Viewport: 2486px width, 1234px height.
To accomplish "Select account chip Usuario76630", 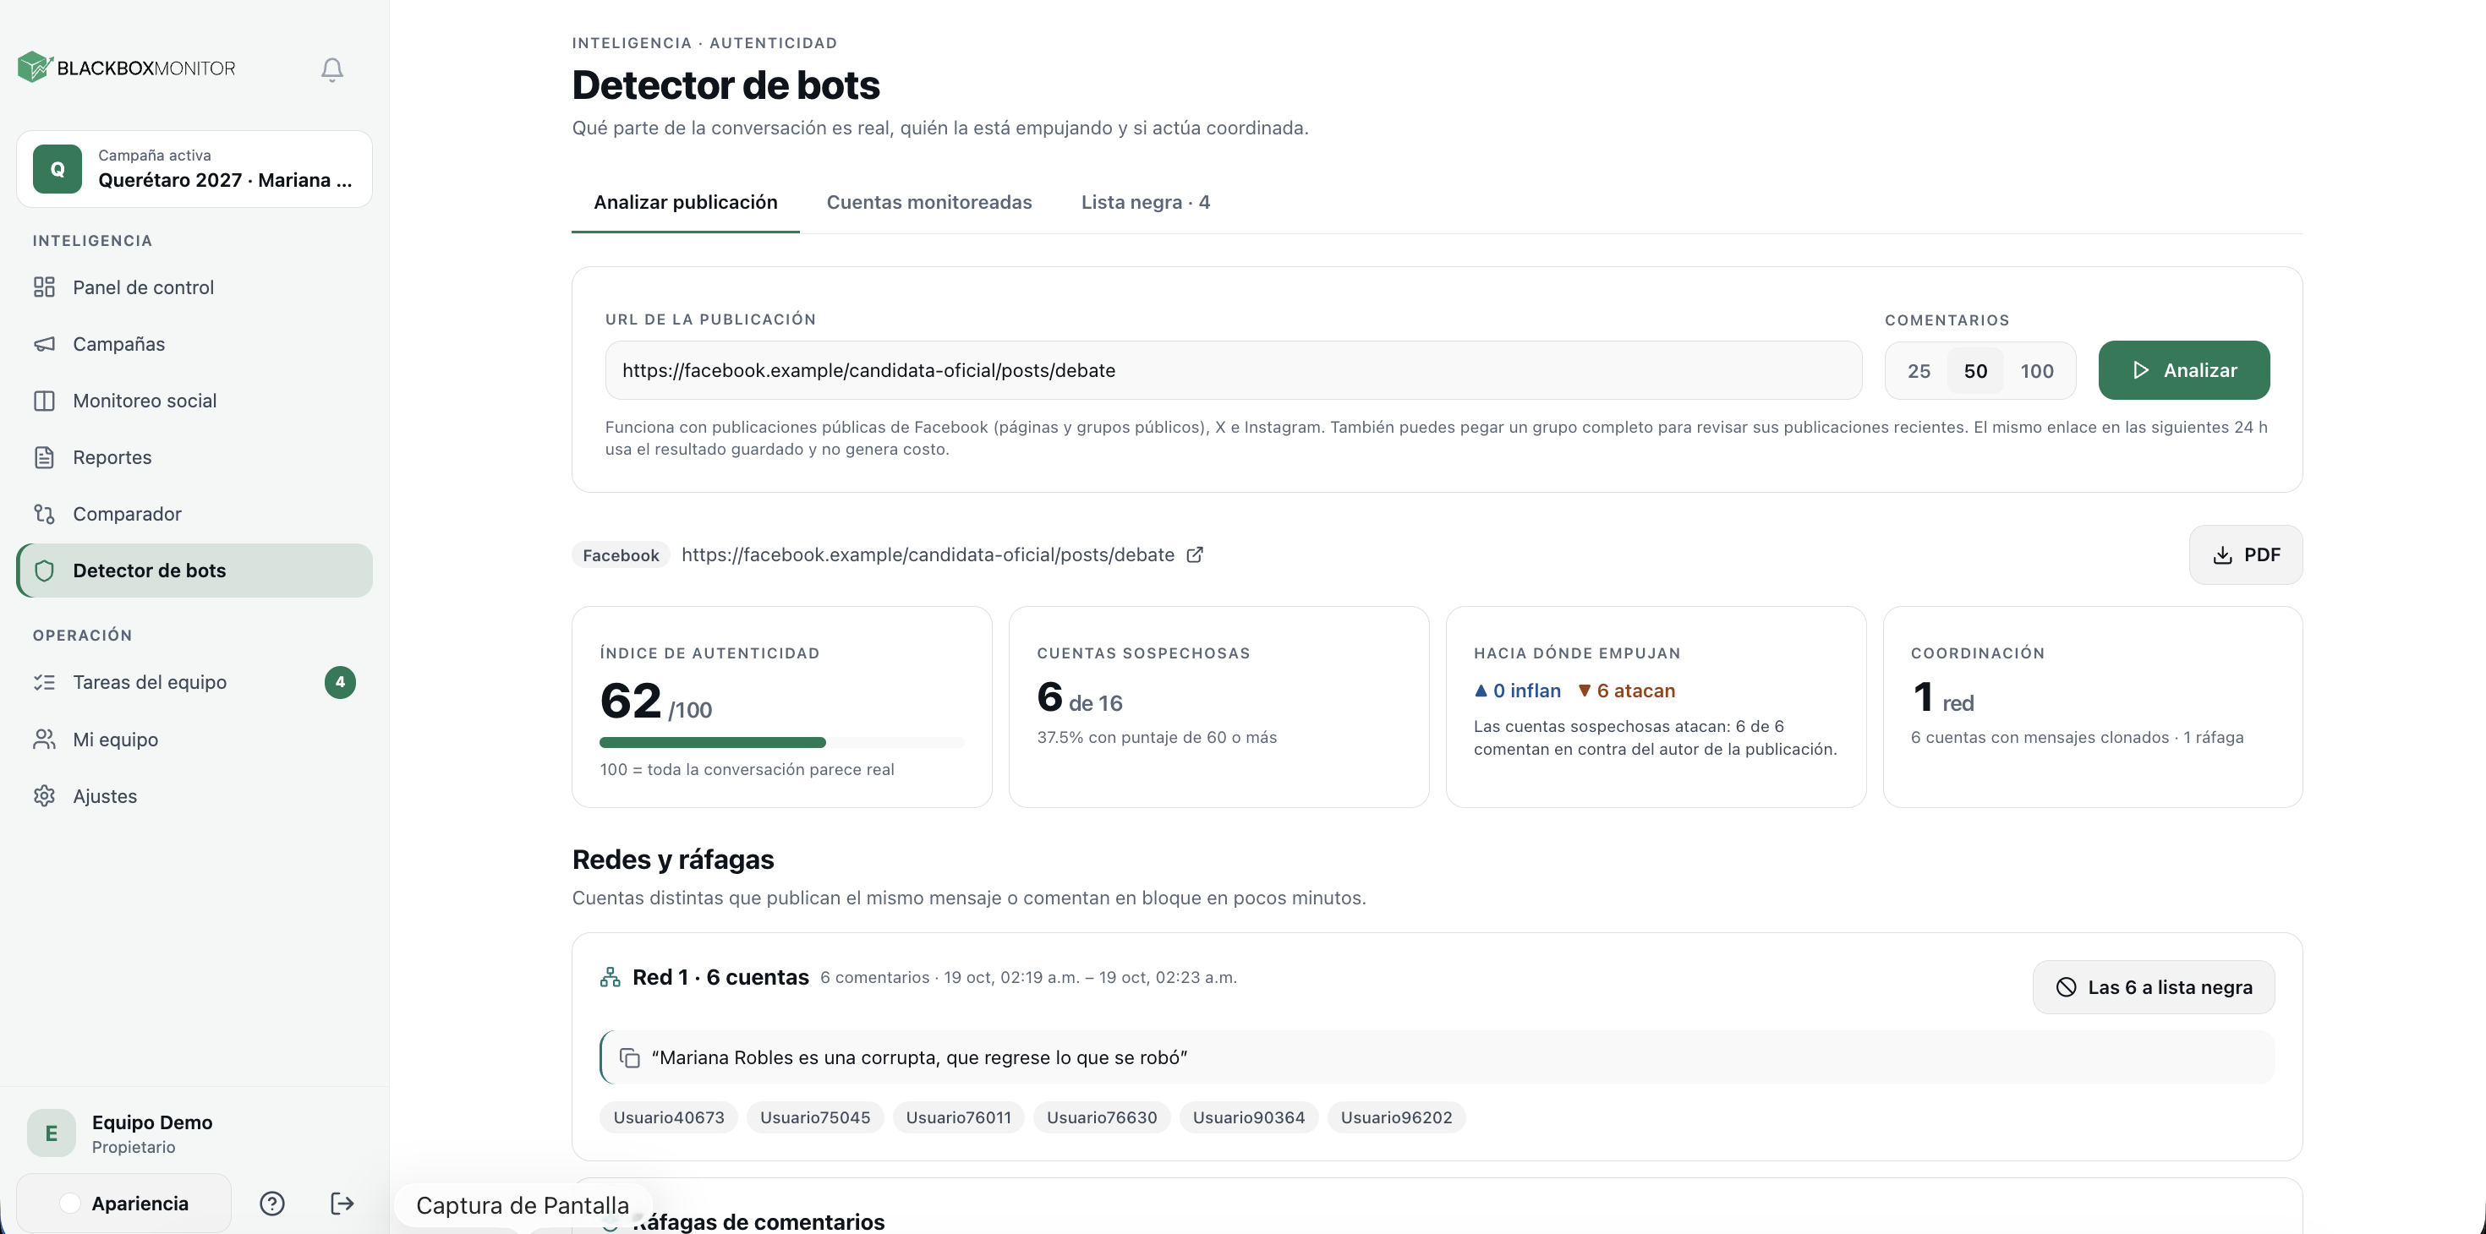I will 1101,1117.
